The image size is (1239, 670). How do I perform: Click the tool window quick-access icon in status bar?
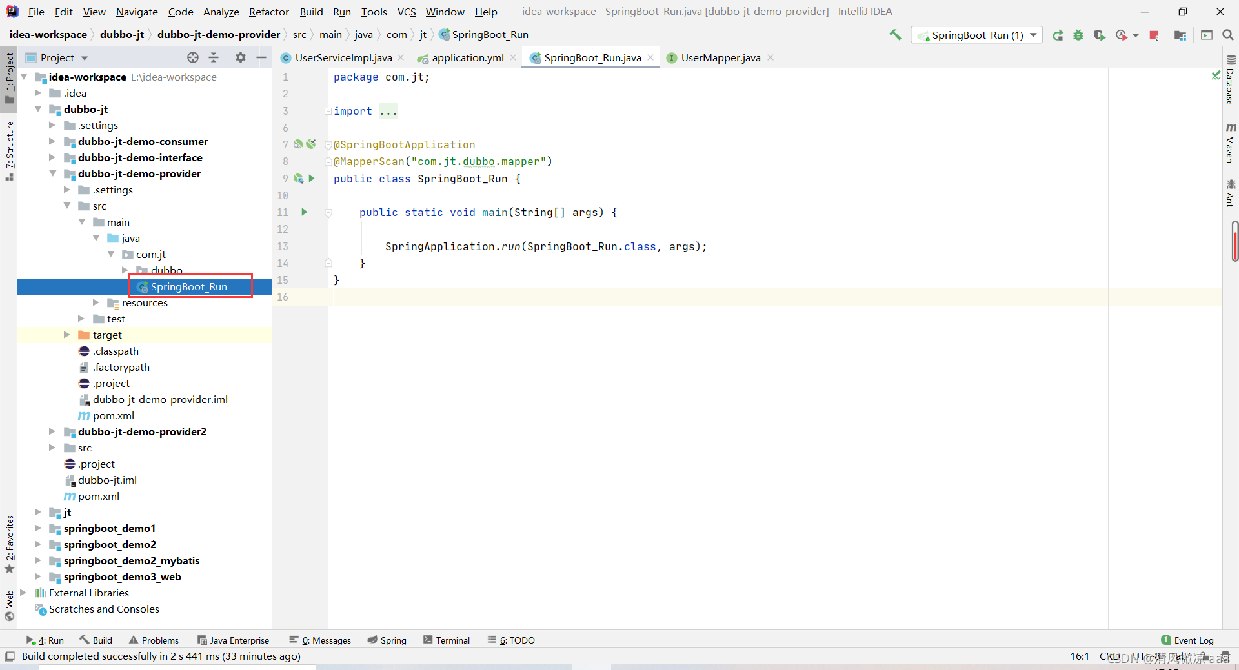[x=9, y=656]
